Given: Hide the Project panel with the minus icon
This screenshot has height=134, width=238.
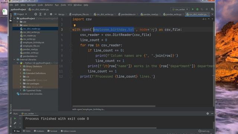Looking at the screenshot, I should pos(55,14).
